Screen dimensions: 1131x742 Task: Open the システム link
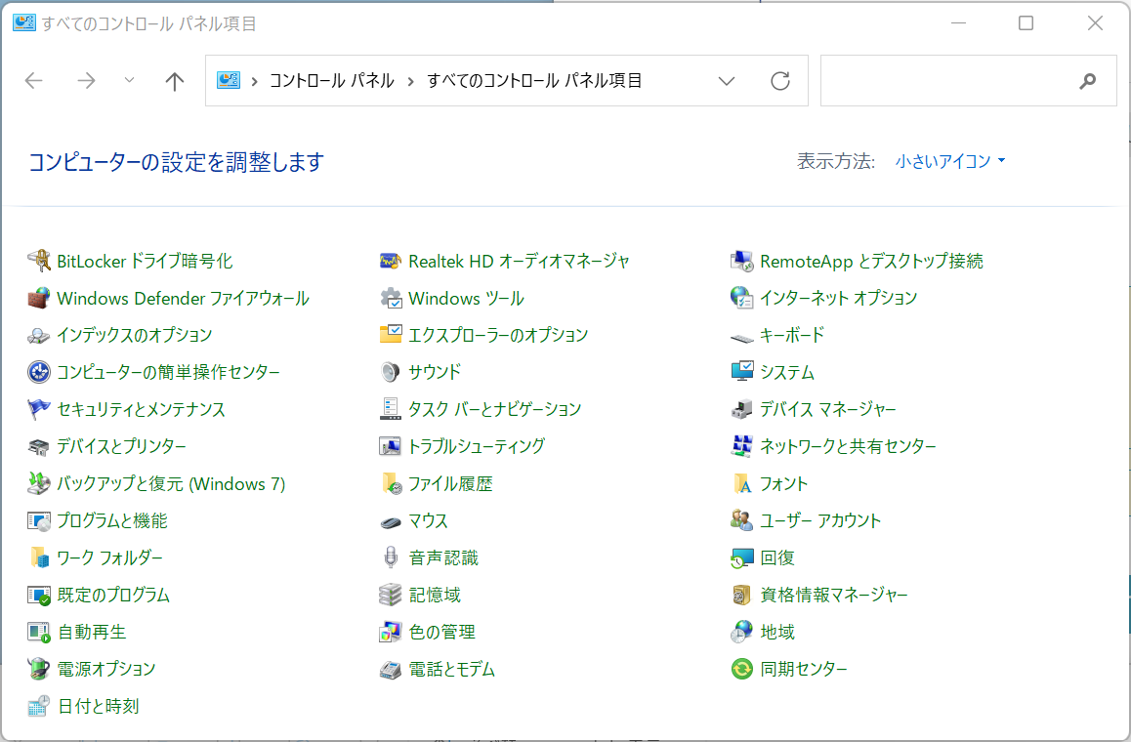pos(787,372)
